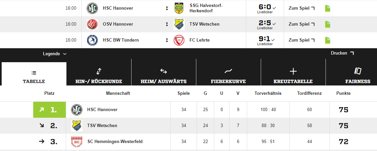Click the OSV Hannover club logo

pyautogui.click(x=92, y=24)
